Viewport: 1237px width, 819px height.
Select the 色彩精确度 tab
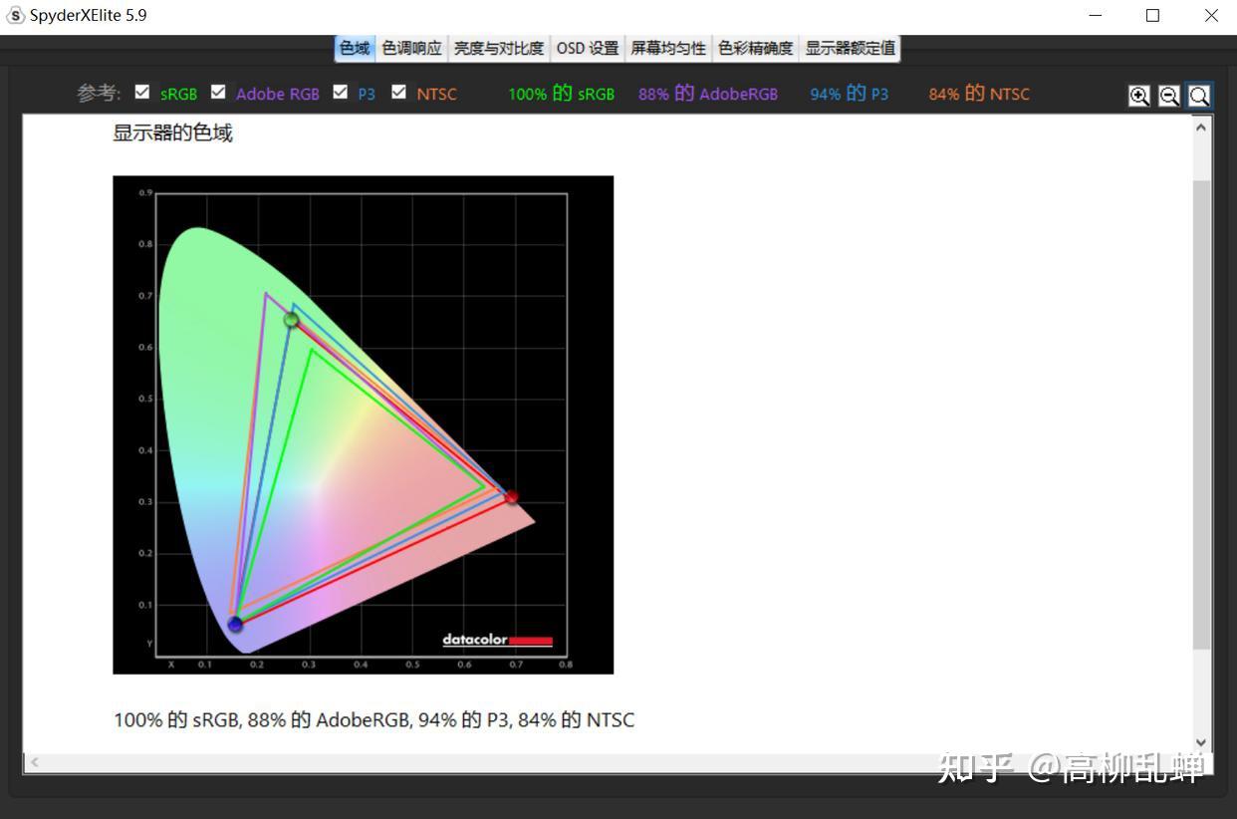756,48
